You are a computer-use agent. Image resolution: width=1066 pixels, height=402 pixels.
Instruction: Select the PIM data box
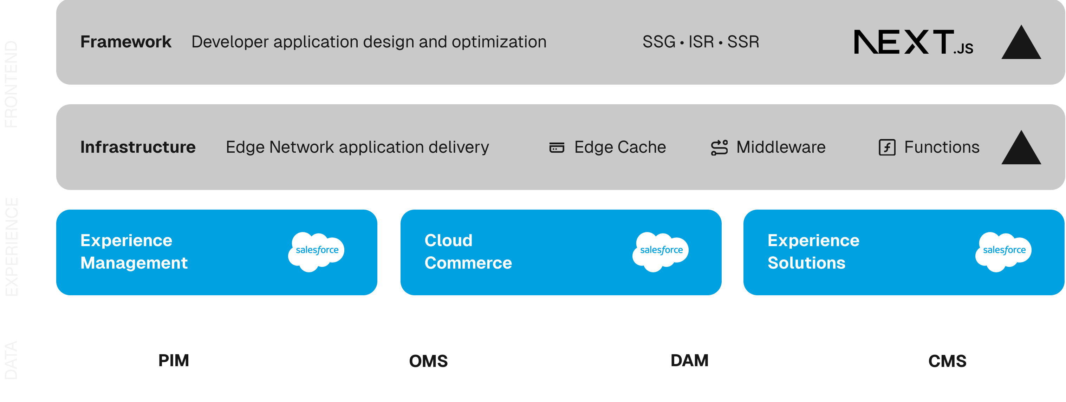click(174, 360)
